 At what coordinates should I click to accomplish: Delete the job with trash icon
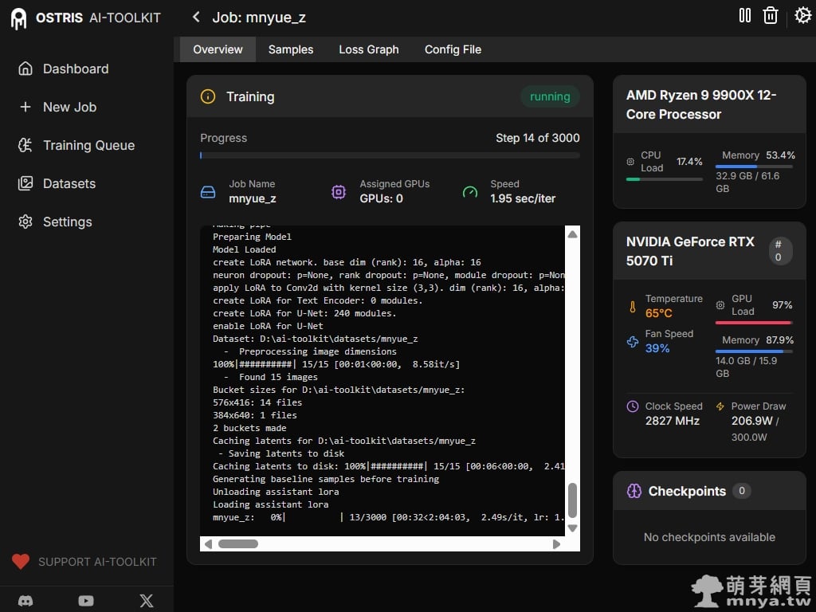pyautogui.click(x=770, y=15)
